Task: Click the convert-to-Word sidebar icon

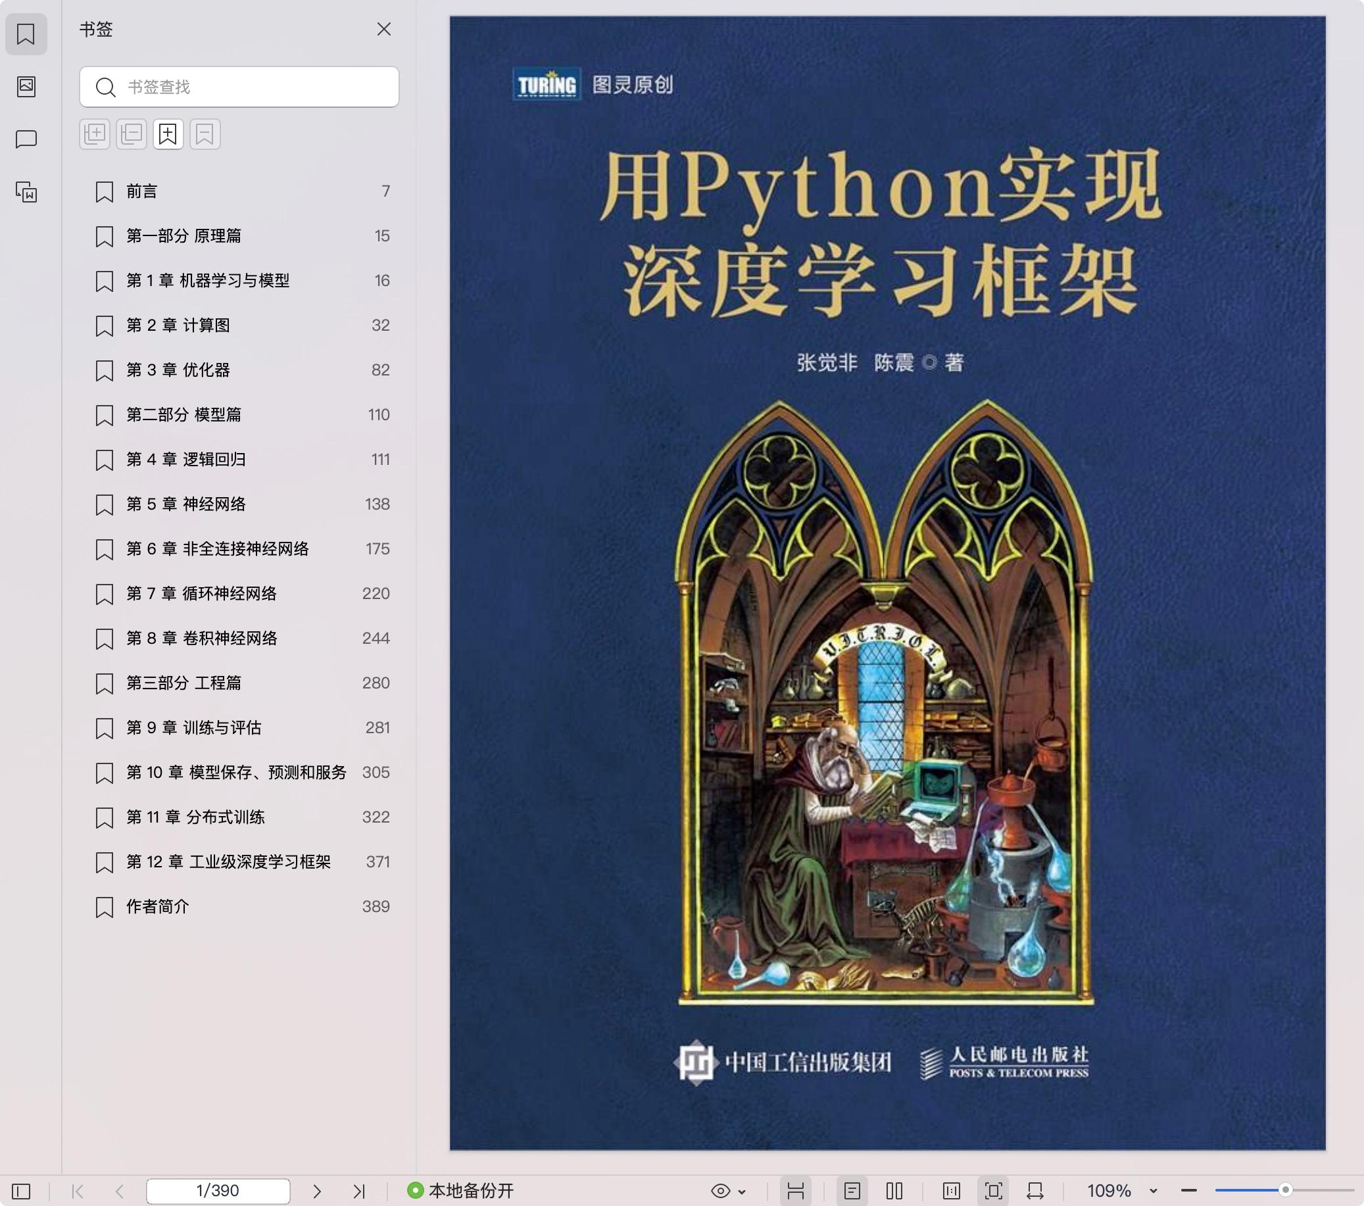Action: (x=26, y=192)
